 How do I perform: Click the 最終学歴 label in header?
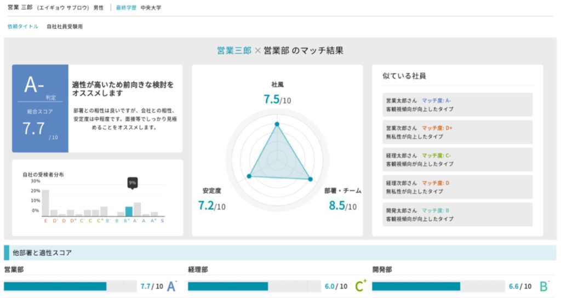[126, 8]
